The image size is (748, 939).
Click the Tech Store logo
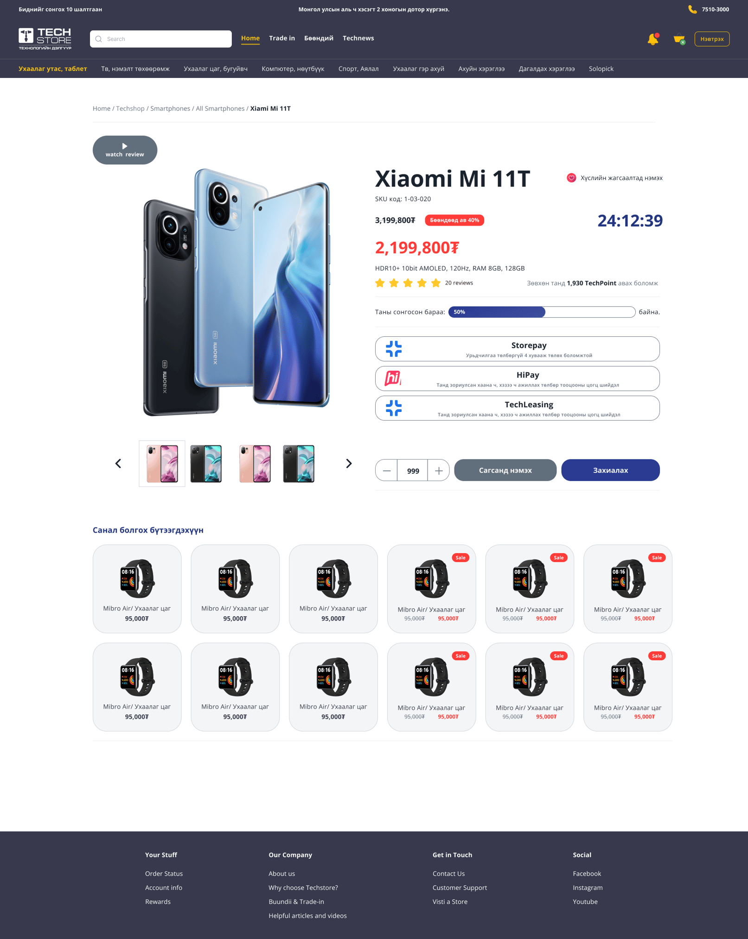pos(45,39)
